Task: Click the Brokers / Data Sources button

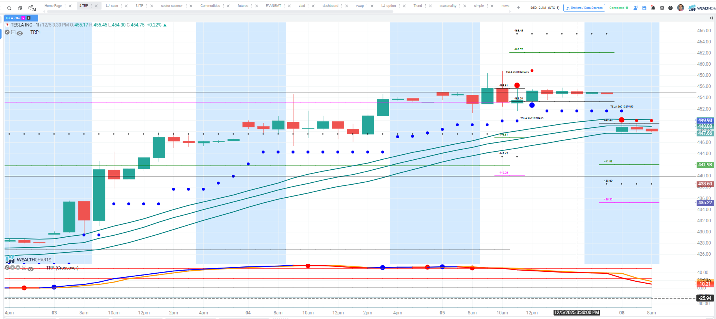Action: point(584,8)
